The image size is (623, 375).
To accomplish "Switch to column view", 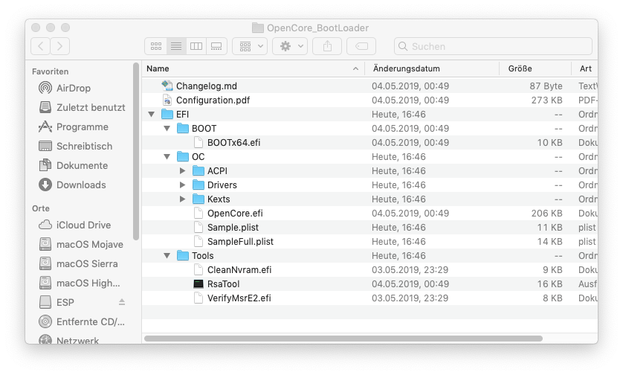I will click(196, 46).
